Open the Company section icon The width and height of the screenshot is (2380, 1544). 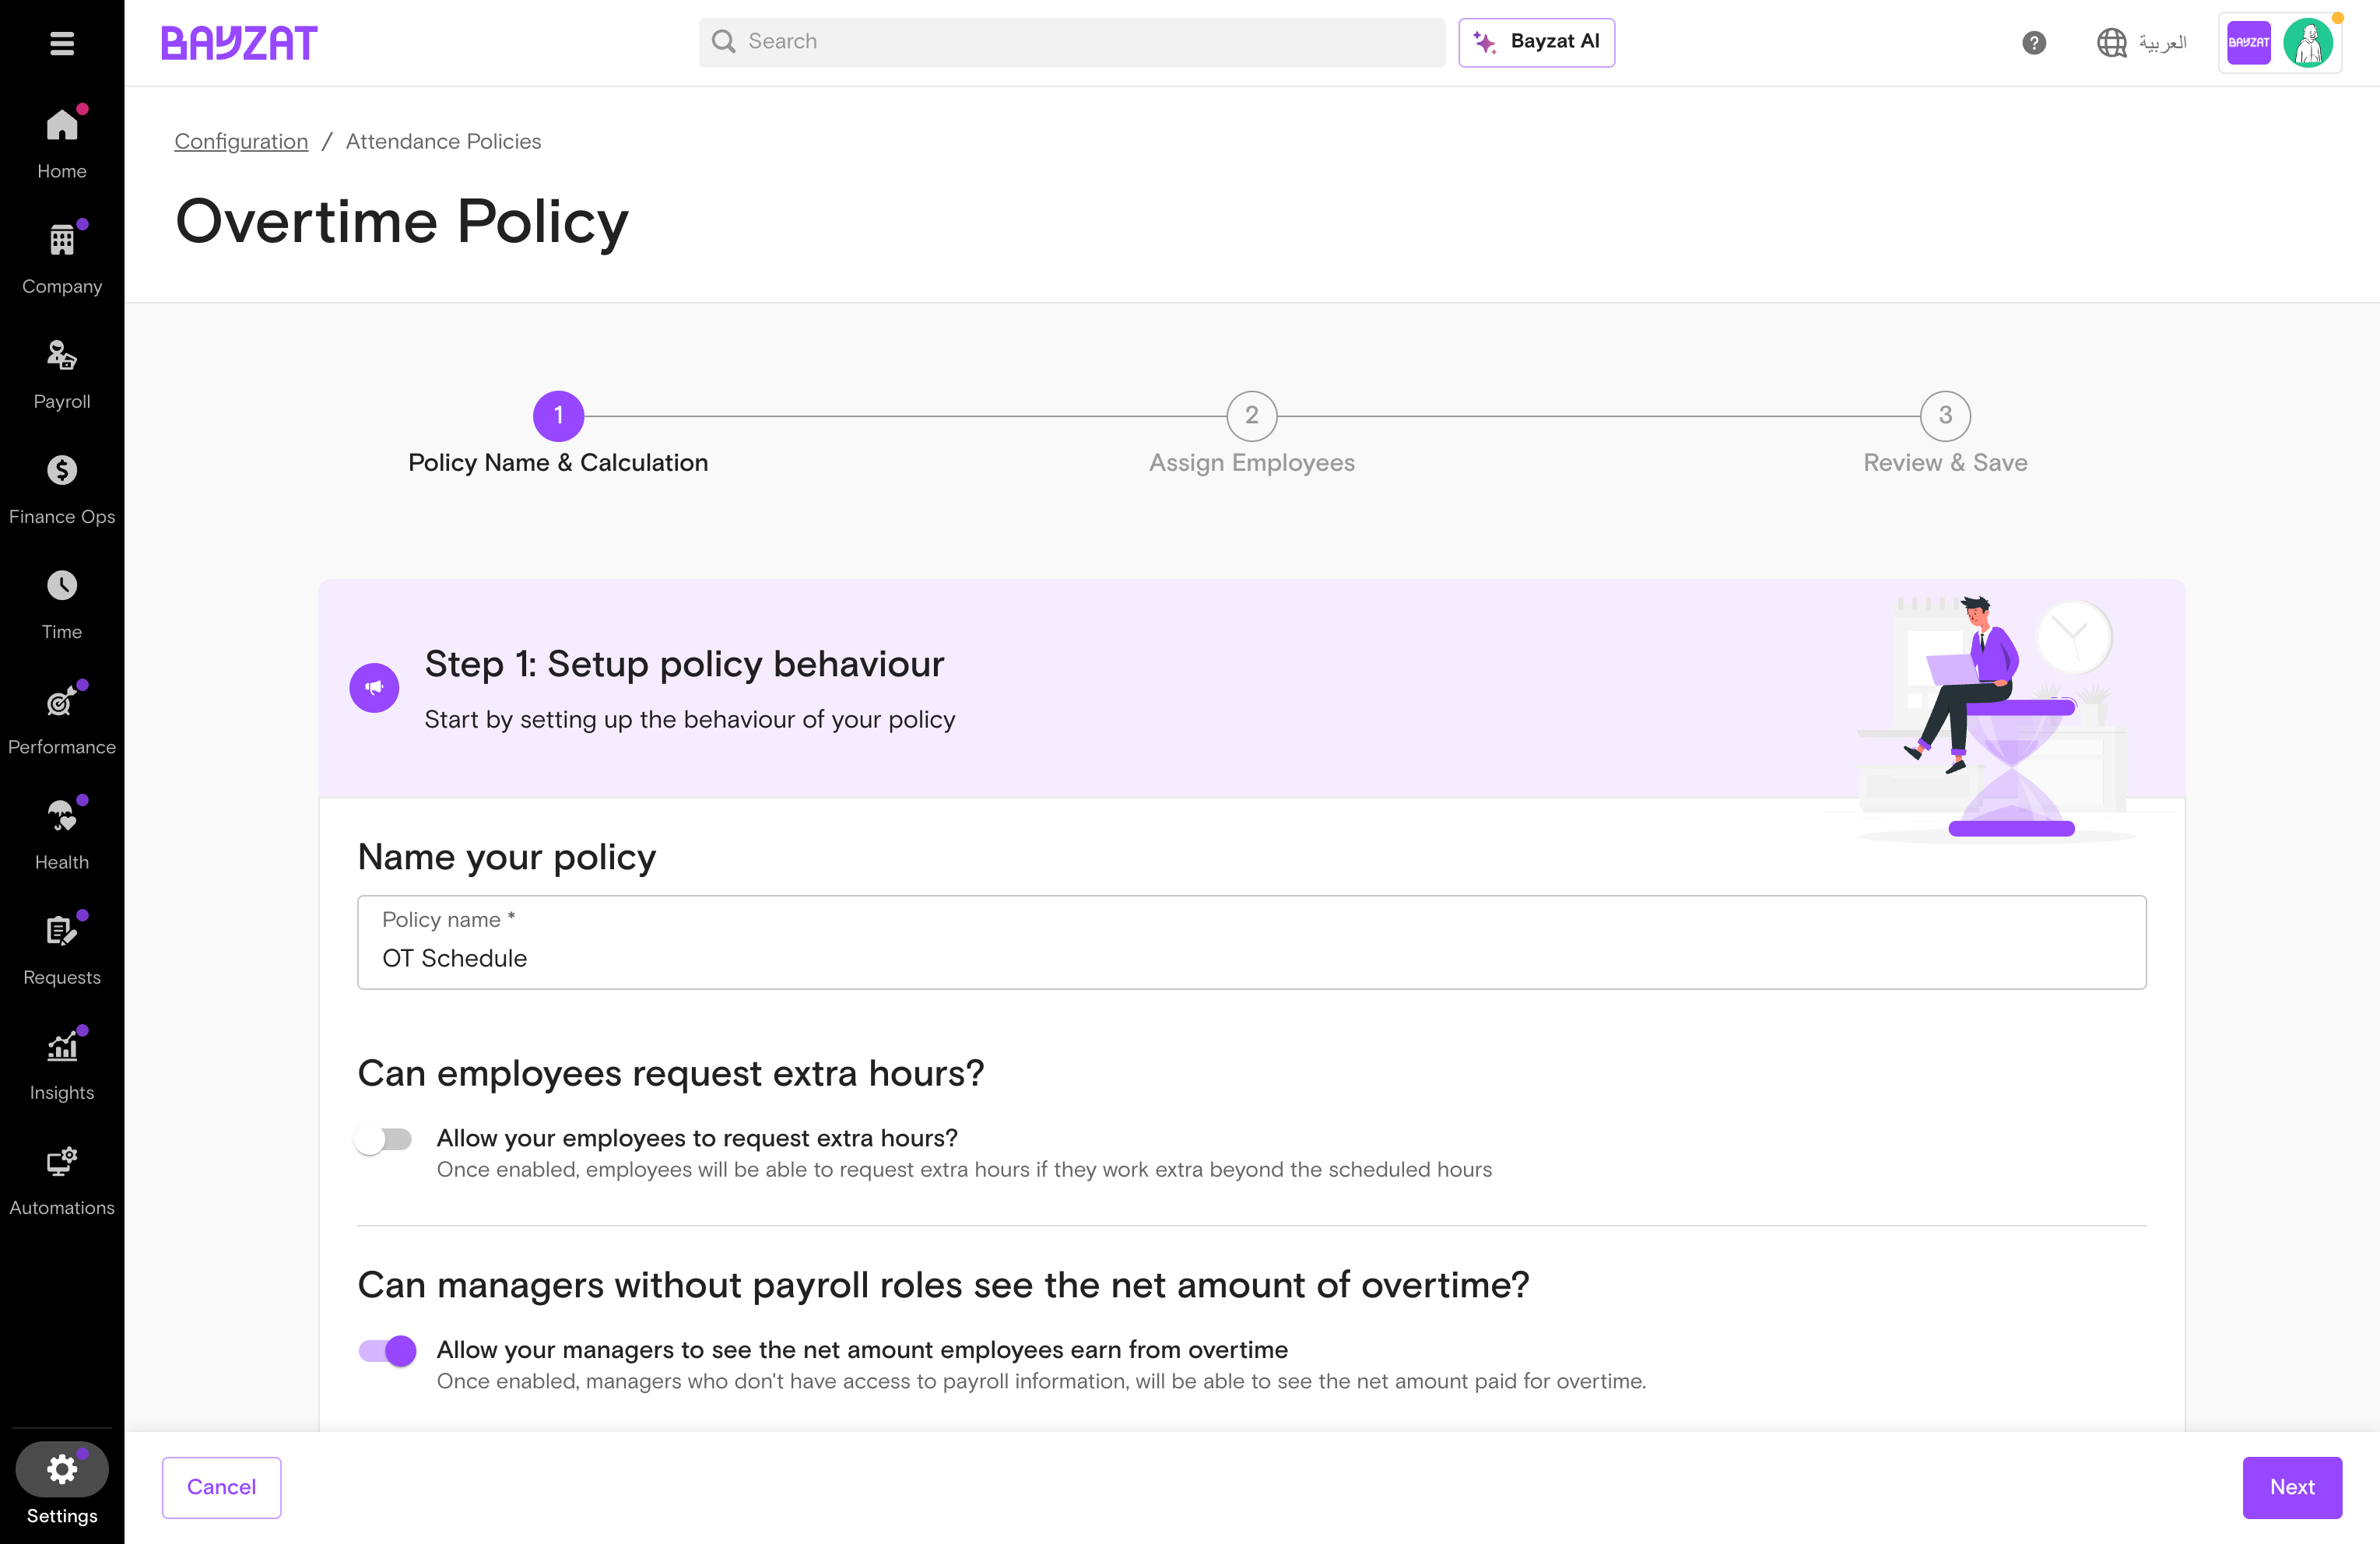(x=62, y=241)
